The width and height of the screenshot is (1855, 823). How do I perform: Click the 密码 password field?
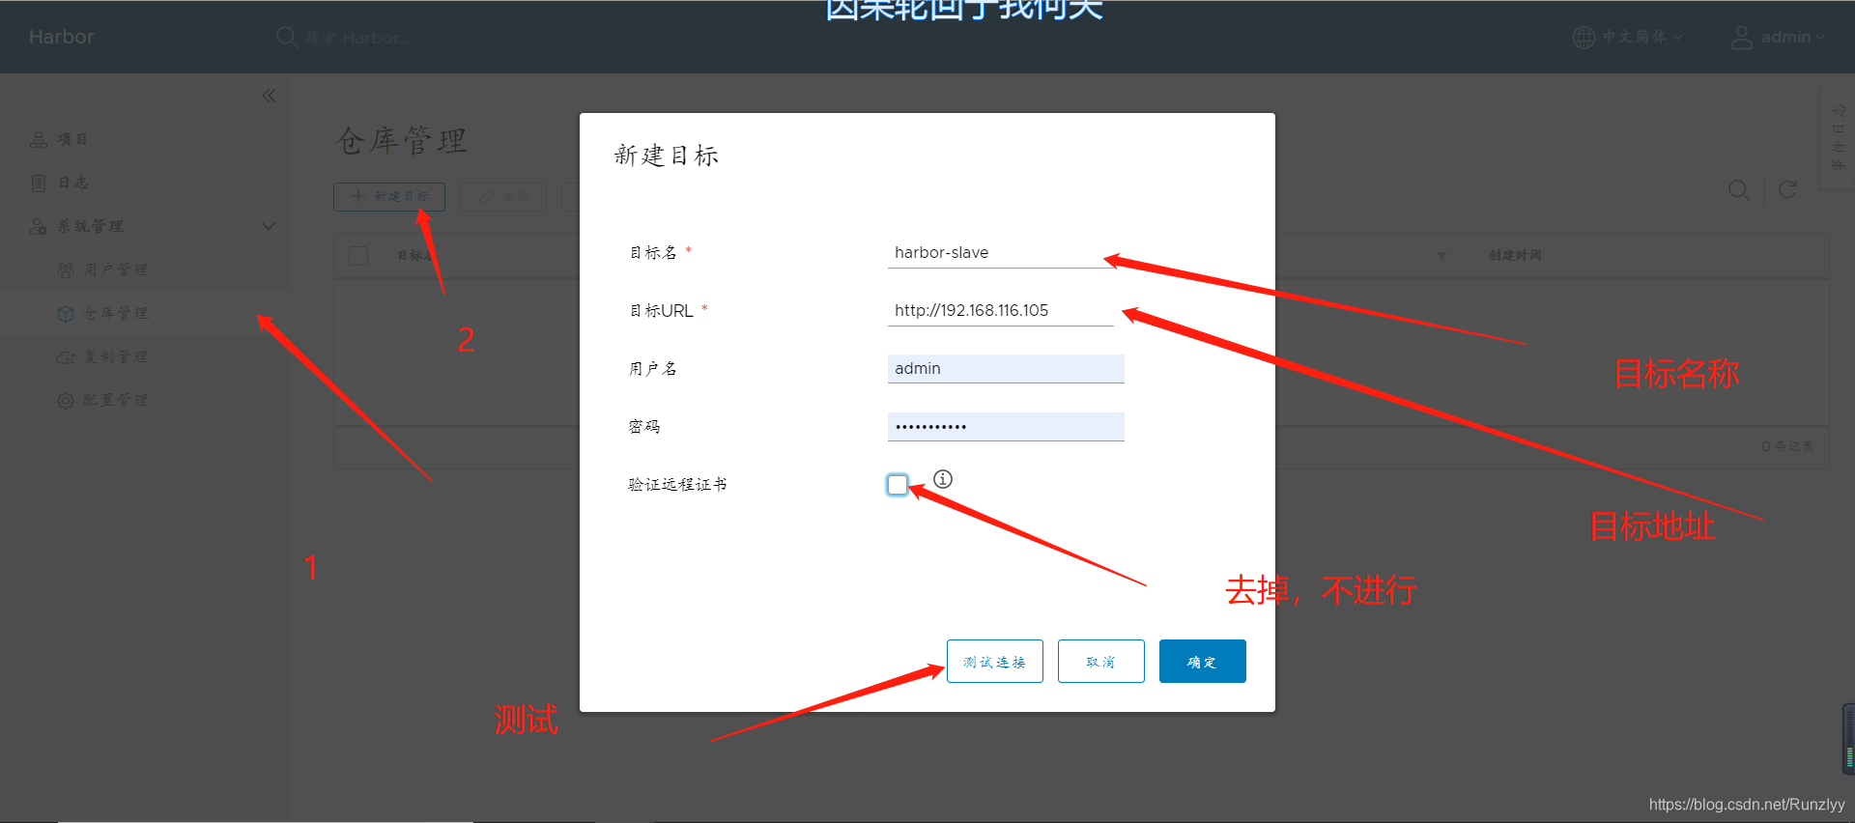(x=1006, y=427)
